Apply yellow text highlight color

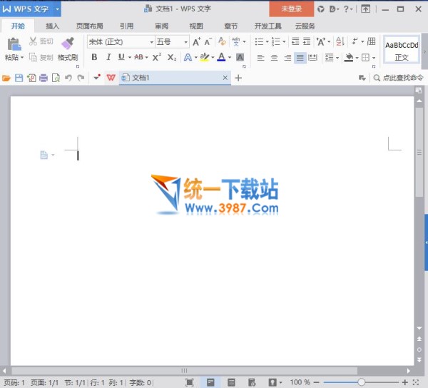click(204, 57)
